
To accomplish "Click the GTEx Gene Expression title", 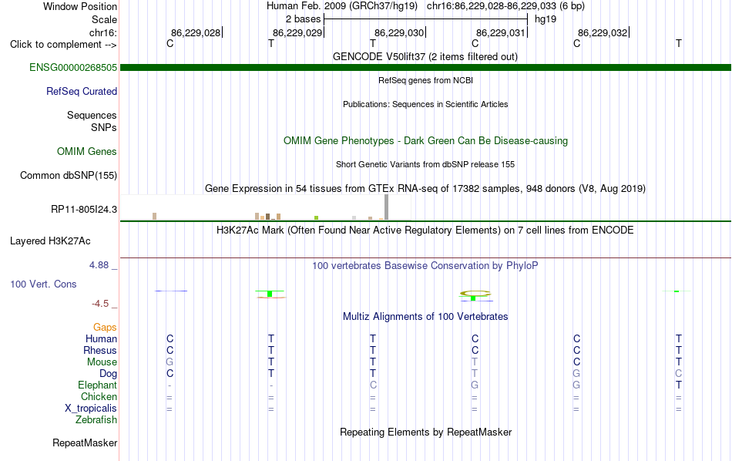I will 425,188.
